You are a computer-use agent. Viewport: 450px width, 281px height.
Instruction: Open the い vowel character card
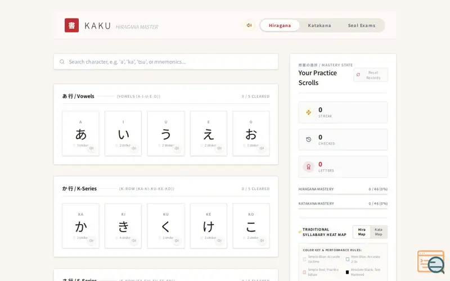[x=123, y=134]
